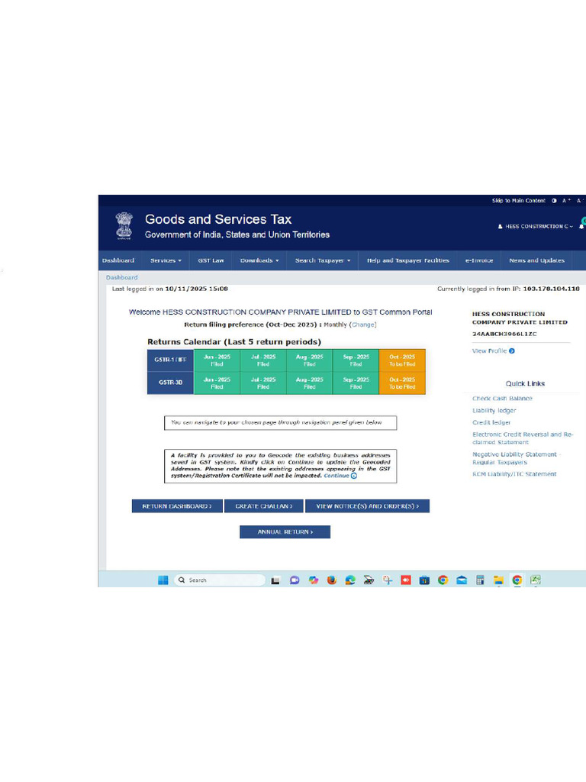Screen dimensions: 586x782
Task: Open Task View from the taskbar
Action: coord(275,580)
